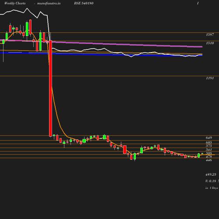219x219 pixels.
Task: Select the 446 price level label
Action: (209, 160)
